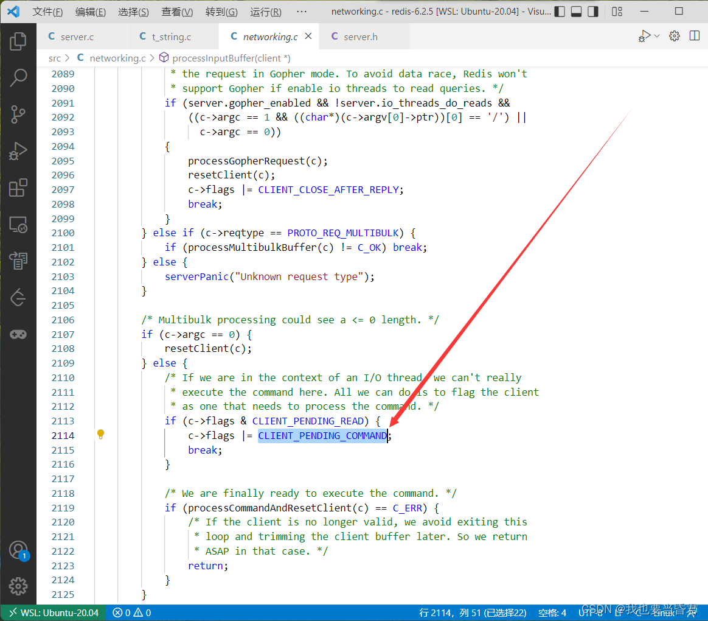708x621 pixels.
Task: Open the Search view in activity bar
Action: click(x=18, y=77)
